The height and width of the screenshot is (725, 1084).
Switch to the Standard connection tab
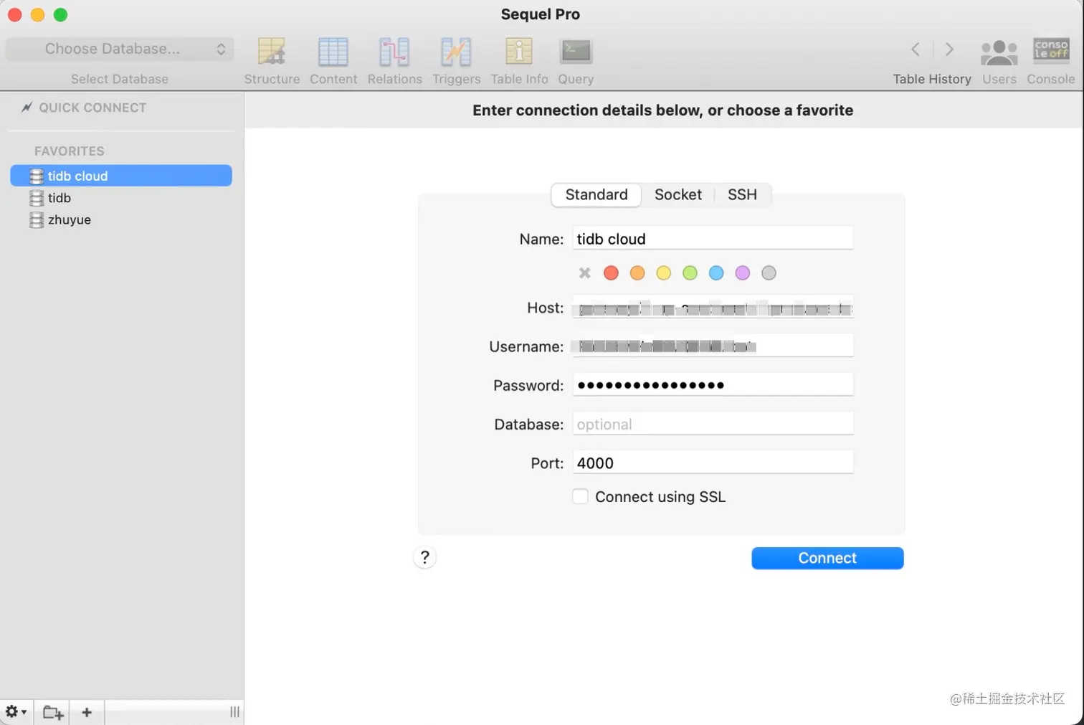pos(596,194)
